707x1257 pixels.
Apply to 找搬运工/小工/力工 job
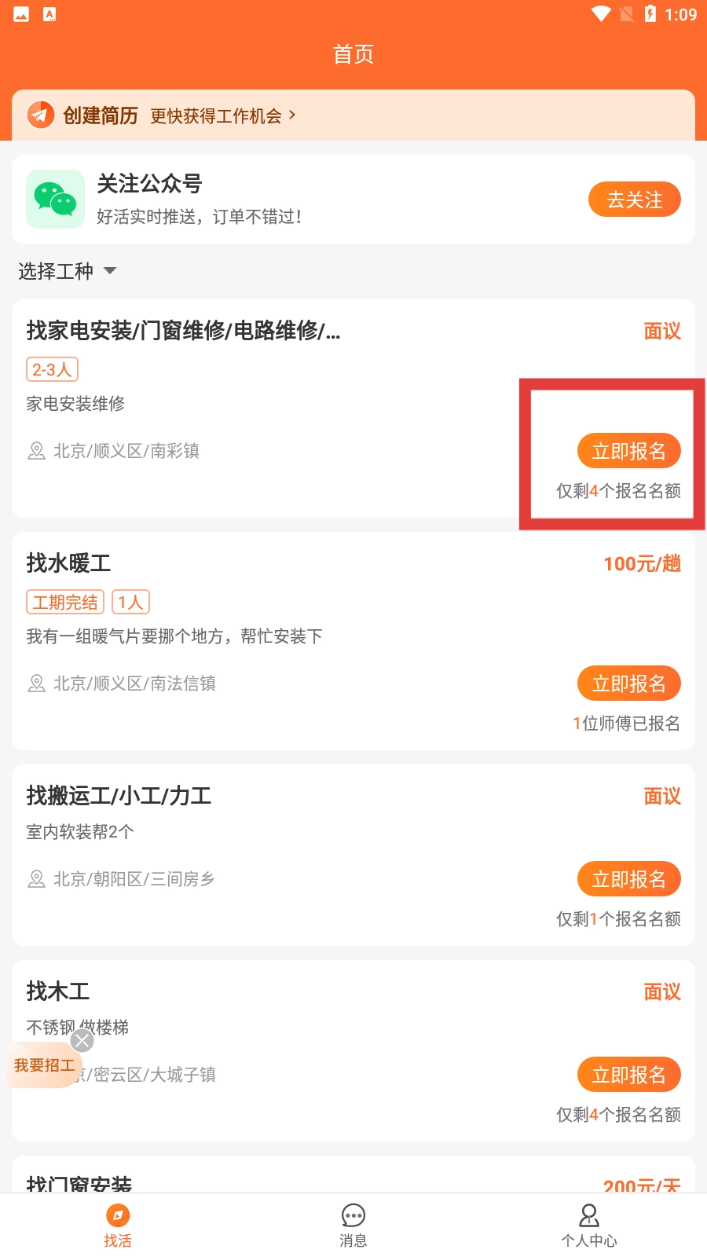point(628,879)
